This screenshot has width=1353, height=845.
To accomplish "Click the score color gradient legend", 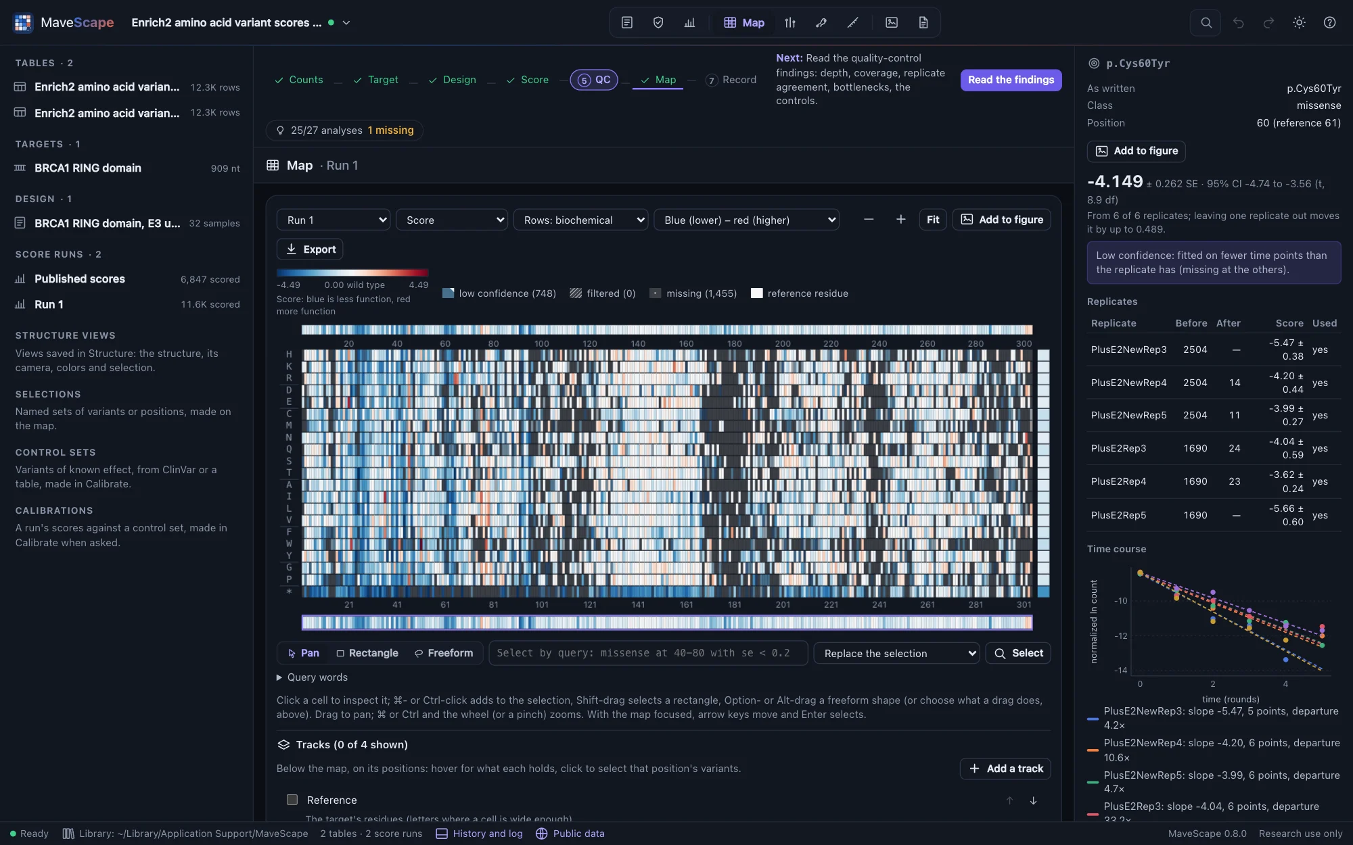I will 352,273.
